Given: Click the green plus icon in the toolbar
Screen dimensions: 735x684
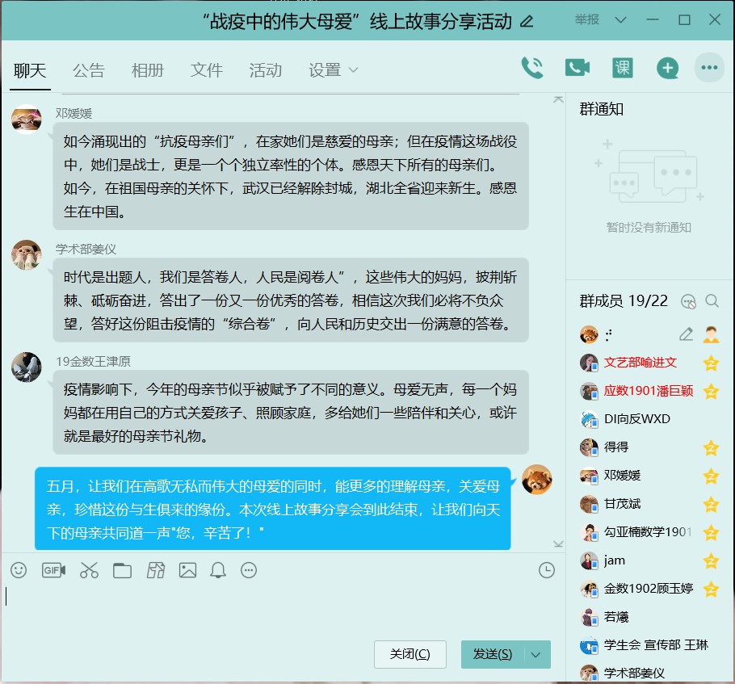Looking at the screenshot, I should (x=667, y=68).
